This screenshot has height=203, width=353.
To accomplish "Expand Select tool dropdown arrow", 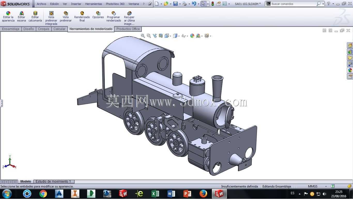I will coord(208,4).
